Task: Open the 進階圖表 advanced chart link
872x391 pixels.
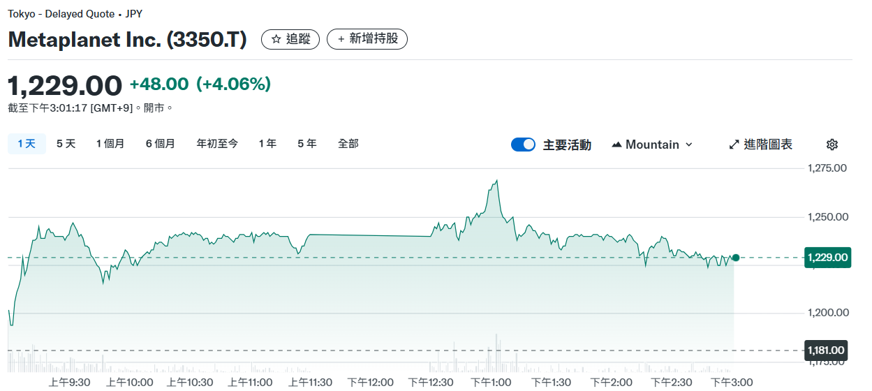Action: click(760, 145)
